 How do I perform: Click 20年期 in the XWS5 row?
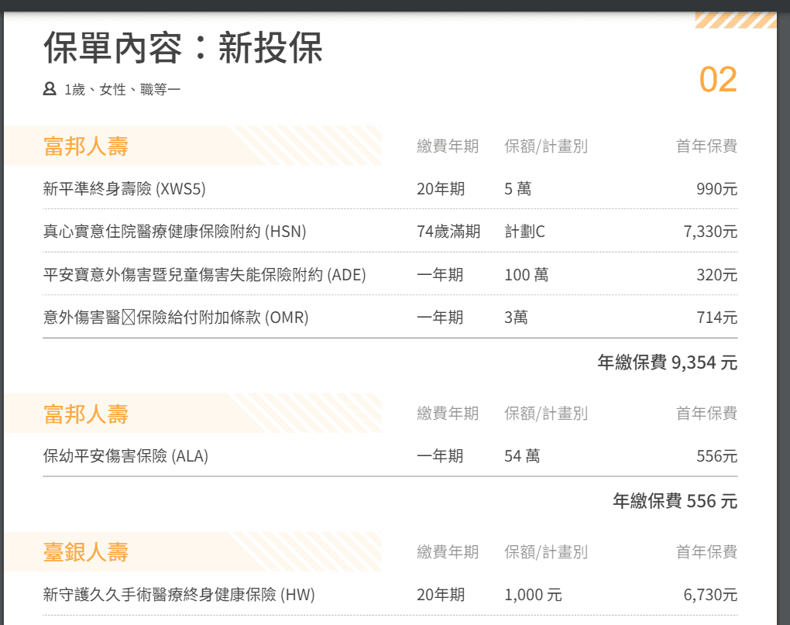click(441, 189)
